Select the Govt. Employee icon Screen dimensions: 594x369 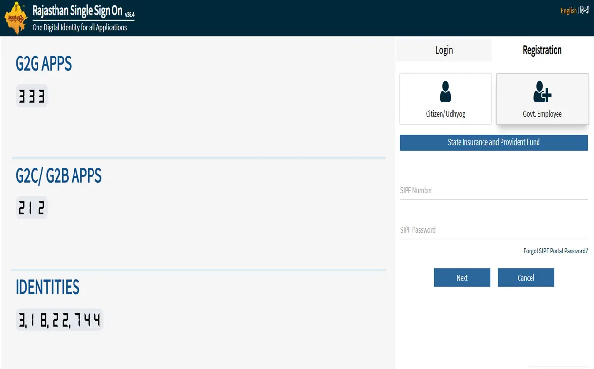pyautogui.click(x=542, y=92)
